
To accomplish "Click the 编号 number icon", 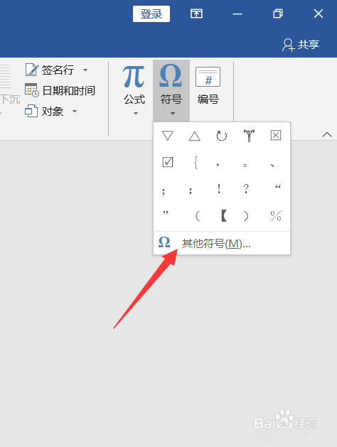I will 208,77.
